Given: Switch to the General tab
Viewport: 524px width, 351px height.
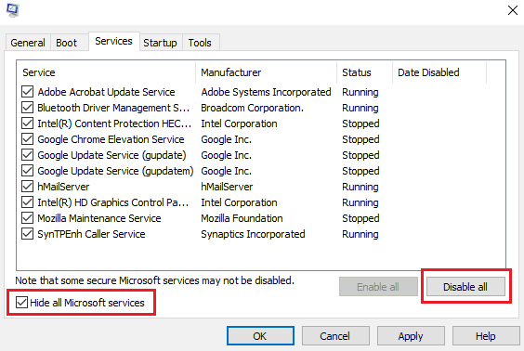Looking at the screenshot, I should 28,43.
